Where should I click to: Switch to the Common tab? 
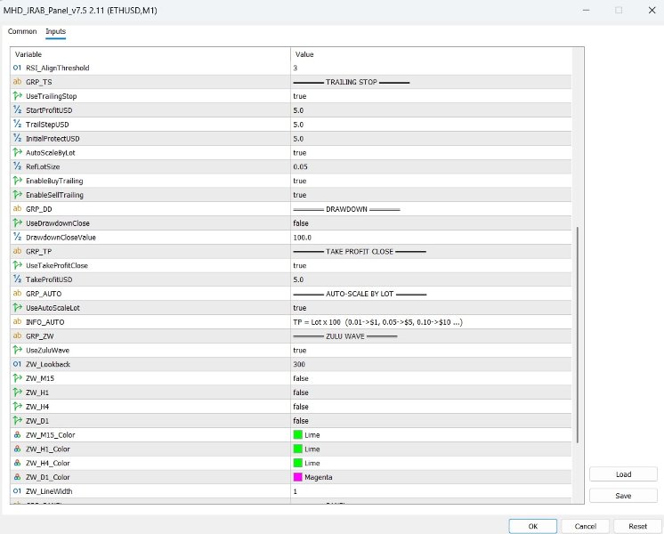click(22, 31)
